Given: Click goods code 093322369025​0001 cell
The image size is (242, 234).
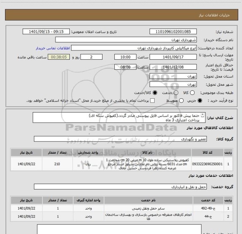Looking at the screenshot, I should 208,164.
